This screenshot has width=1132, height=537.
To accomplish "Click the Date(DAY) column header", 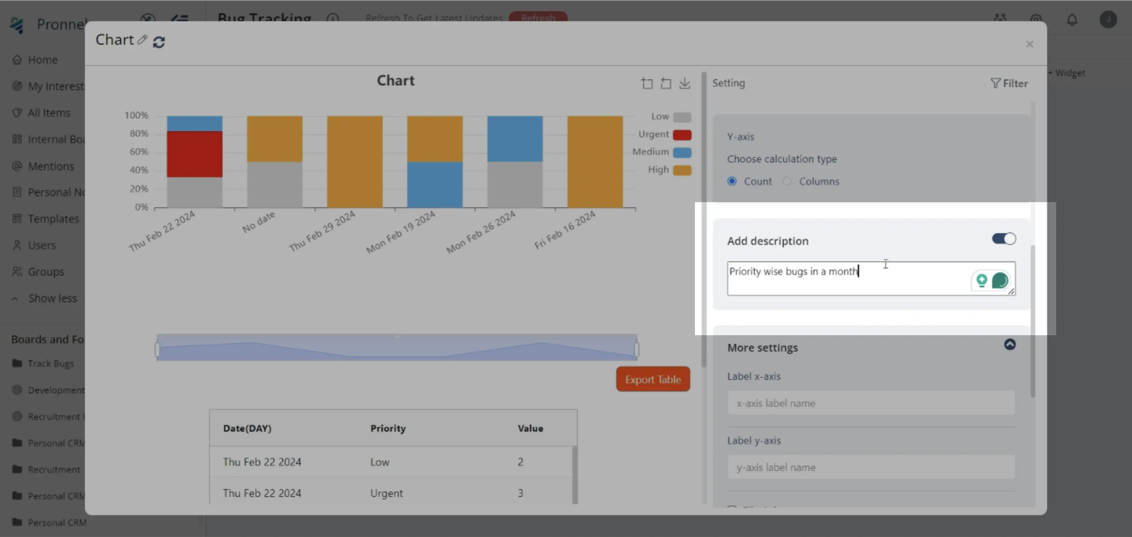I will point(247,429).
